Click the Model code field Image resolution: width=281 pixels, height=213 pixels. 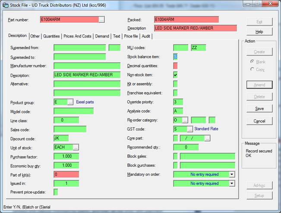tap(74, 111)
